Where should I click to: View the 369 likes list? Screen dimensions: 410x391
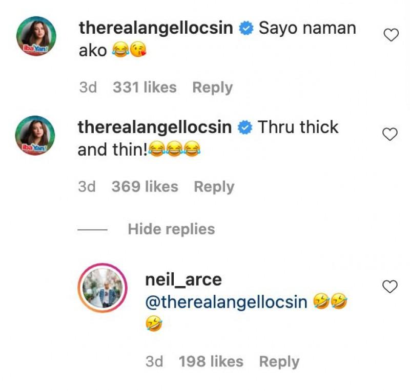point(145,187)
